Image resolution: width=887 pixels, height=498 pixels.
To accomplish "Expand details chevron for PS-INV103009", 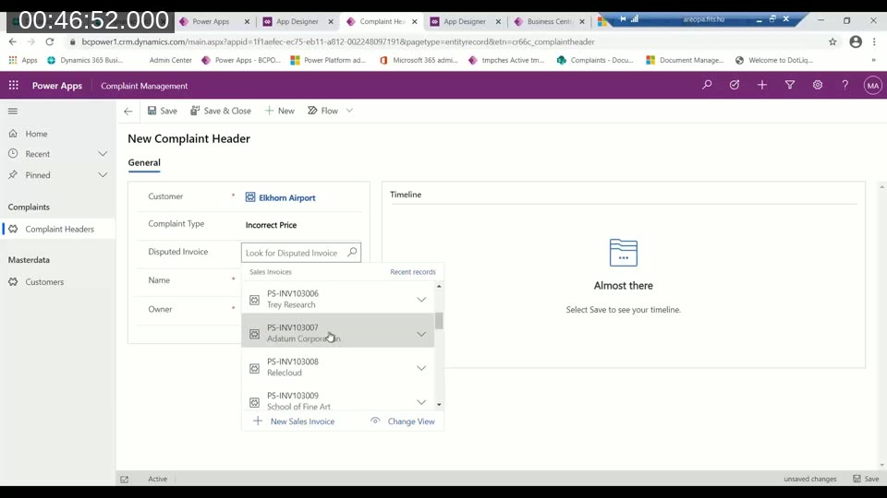I will tap(421, 402).
